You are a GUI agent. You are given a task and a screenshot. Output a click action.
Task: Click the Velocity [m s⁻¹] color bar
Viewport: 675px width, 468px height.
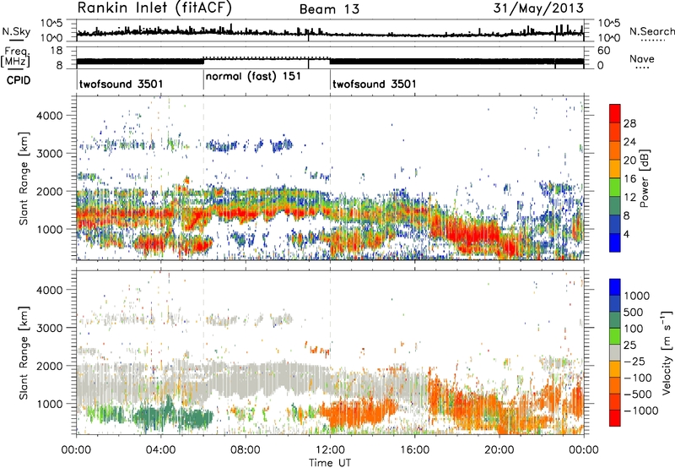point(615,352)
